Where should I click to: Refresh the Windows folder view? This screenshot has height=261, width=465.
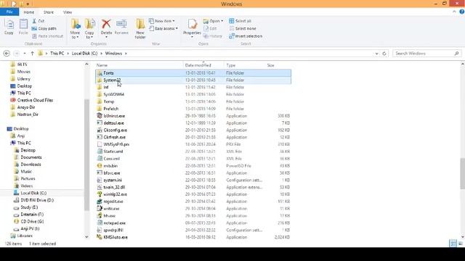(x=384, y=54)
